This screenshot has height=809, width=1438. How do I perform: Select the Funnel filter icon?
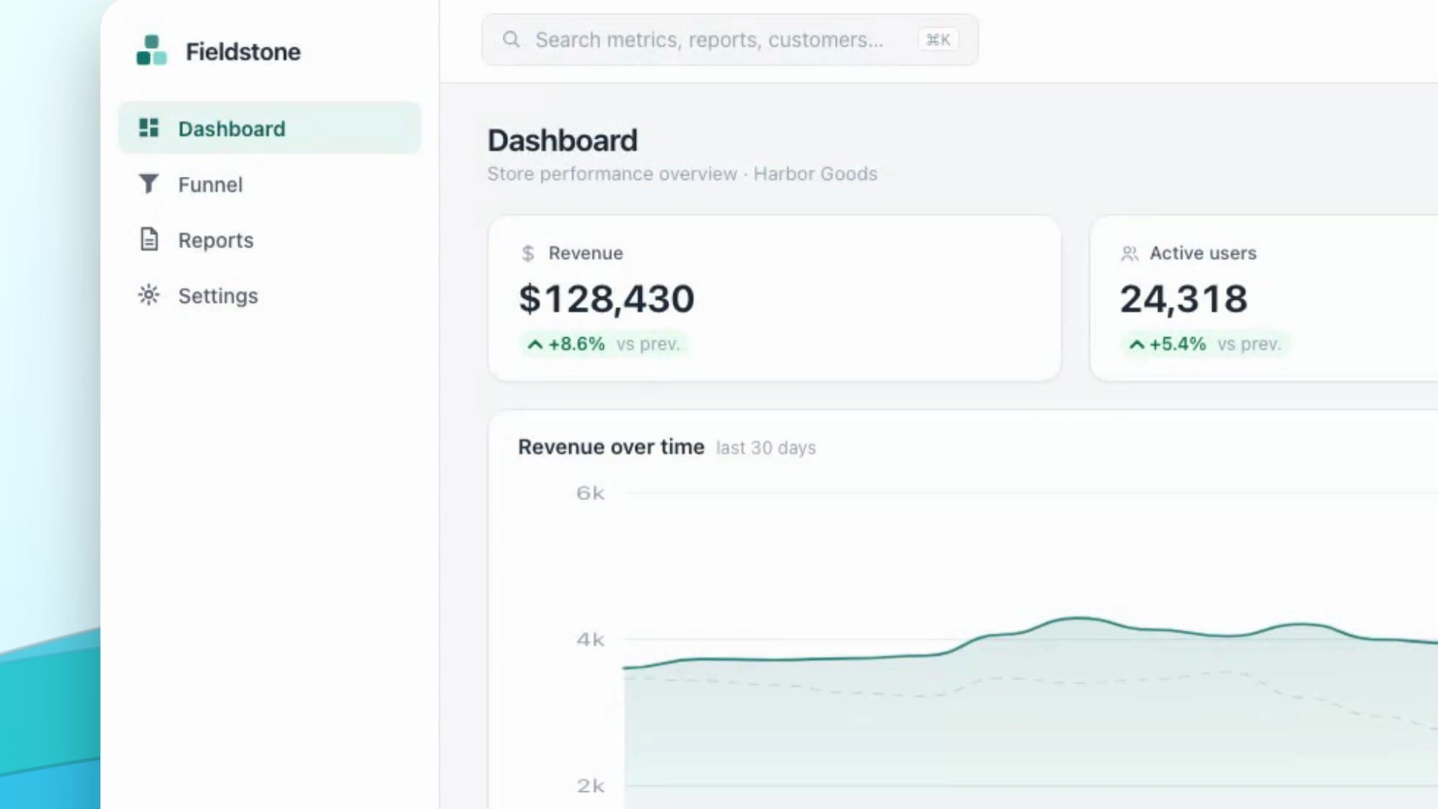tap(149, 184)
